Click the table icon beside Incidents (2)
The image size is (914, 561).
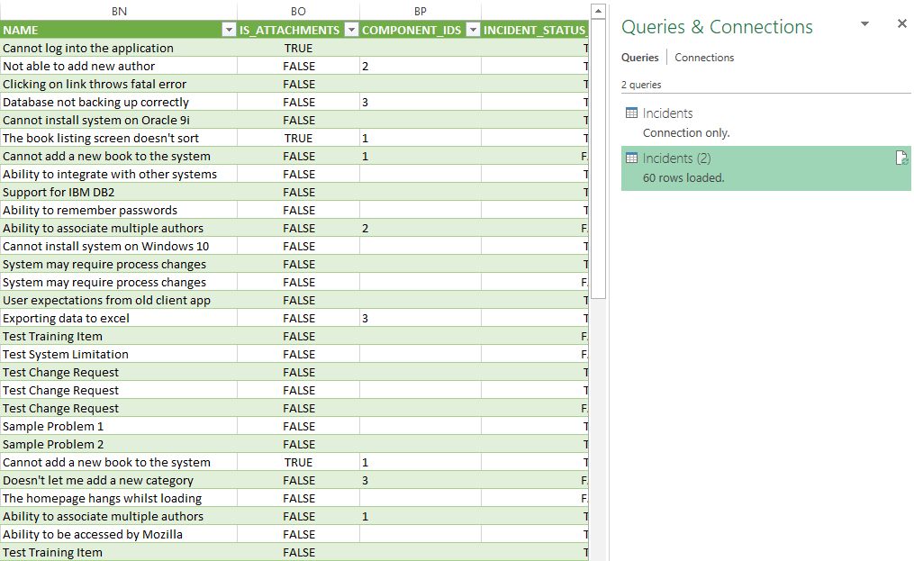(631, 158)
